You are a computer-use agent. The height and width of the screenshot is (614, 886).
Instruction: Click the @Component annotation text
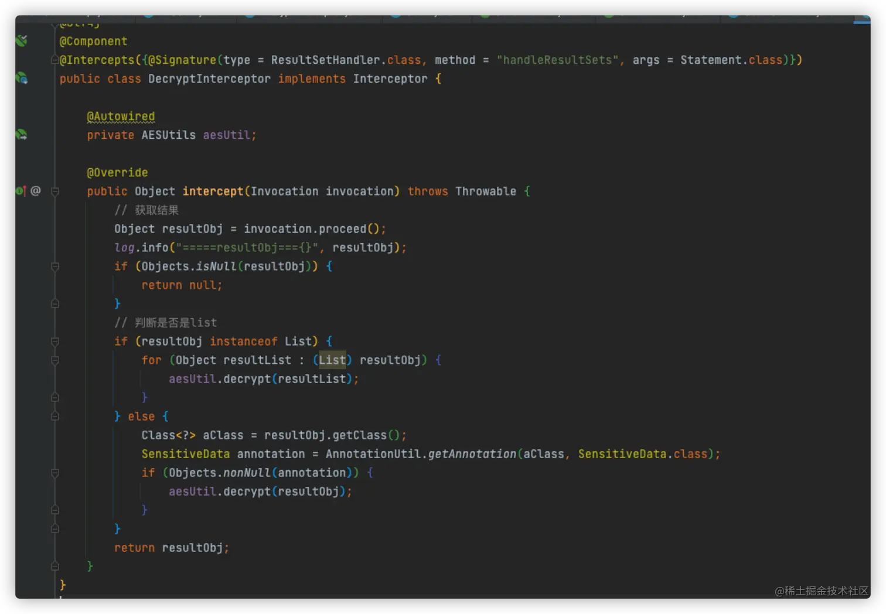tap(93, 41)
